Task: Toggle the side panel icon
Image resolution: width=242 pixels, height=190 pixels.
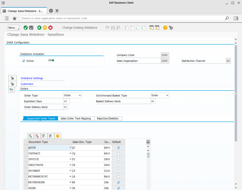Action: coord(236,18)
